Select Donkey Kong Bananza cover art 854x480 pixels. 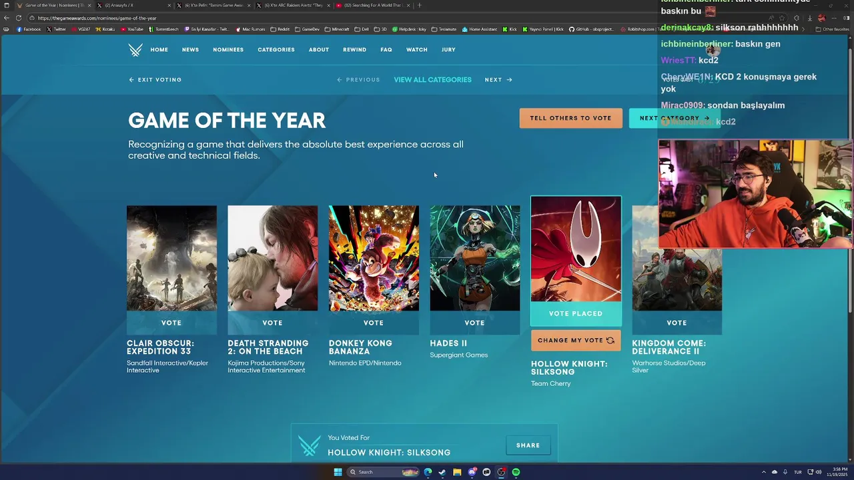coord(374,258)
